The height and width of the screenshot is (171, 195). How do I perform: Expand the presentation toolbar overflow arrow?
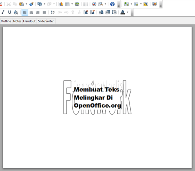[x=161, y=4]
